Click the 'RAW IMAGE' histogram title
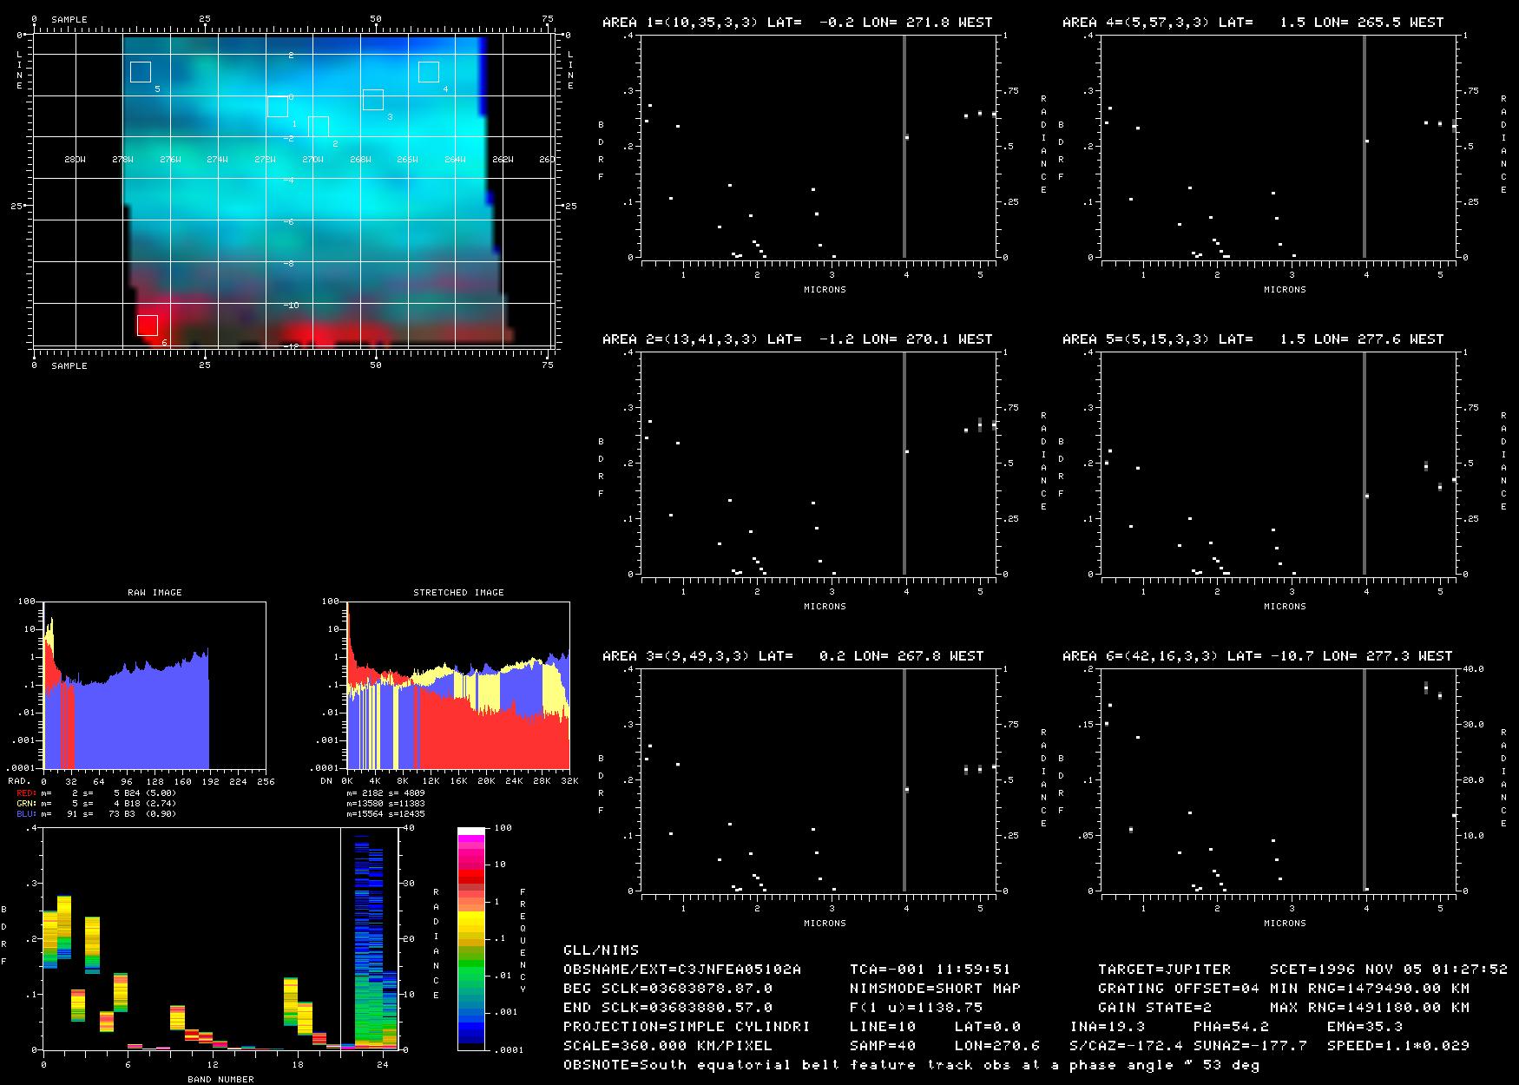Image resolution: width=1519 pixels, height=1085 pixels. [155, 593]
